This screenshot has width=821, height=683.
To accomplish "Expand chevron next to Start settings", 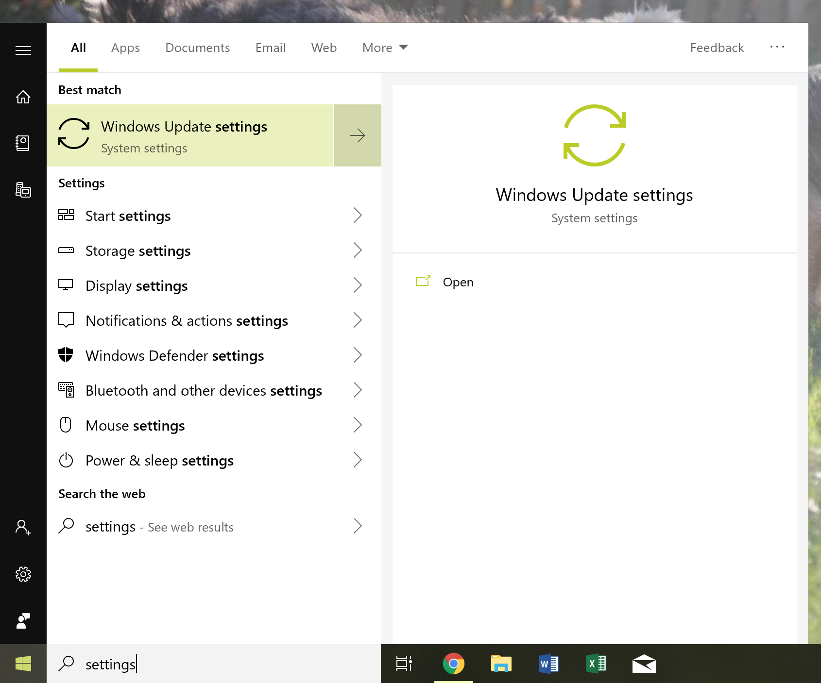I will pyautogui.click(x=358, y=215).
